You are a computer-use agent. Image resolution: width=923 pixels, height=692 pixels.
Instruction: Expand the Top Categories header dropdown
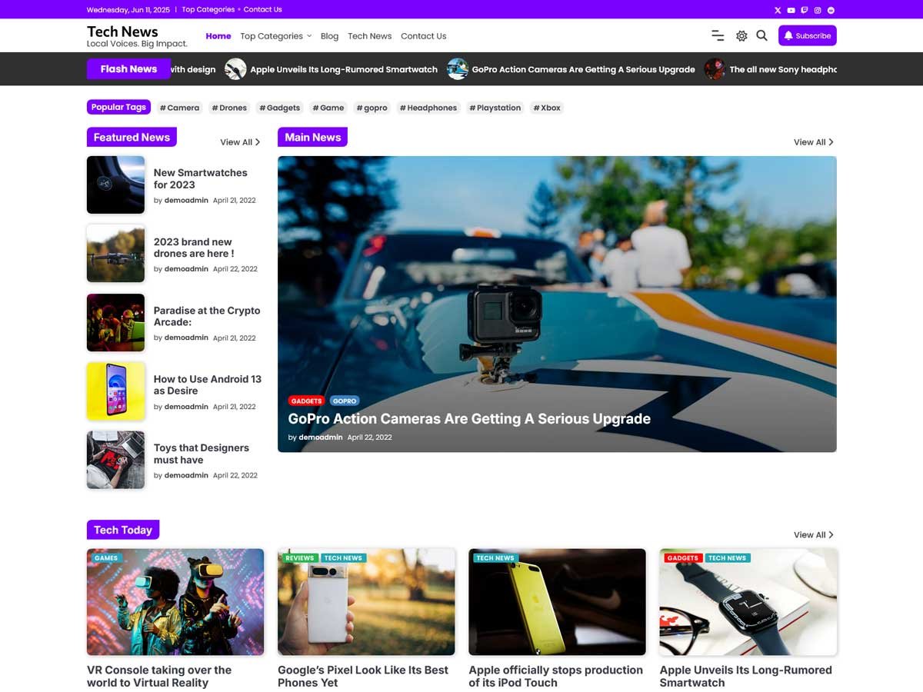[275, 36]
